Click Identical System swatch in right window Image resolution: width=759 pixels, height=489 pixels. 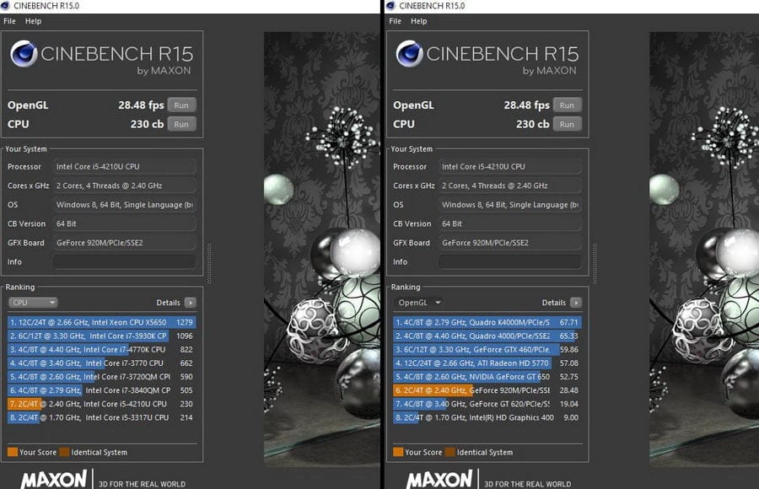click(x=449, y=452)
